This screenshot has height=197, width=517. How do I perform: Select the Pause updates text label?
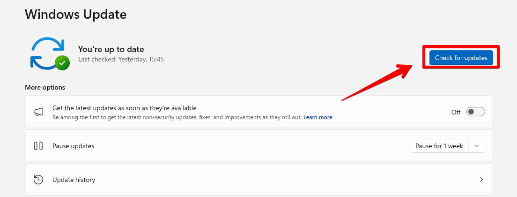point(73,146)
